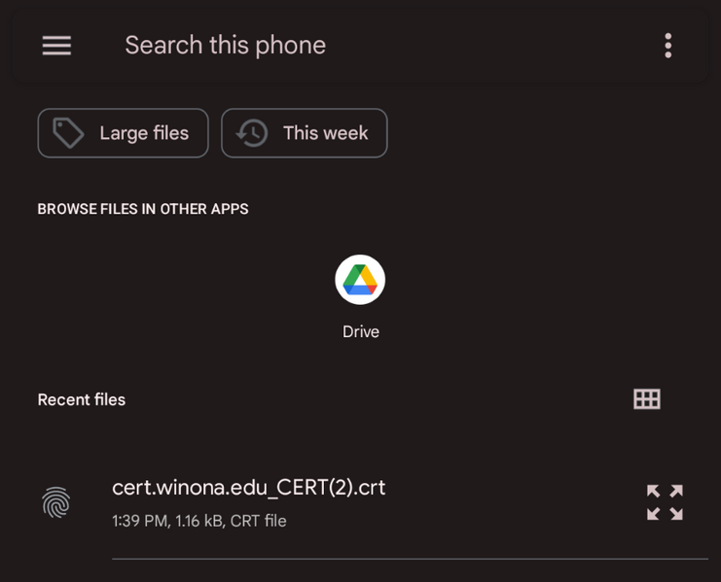Open cert.winona.edu_CERT(2).crt file name
Image resolution: width=721 pixels, height=582 pixels.
coord(249,488)
